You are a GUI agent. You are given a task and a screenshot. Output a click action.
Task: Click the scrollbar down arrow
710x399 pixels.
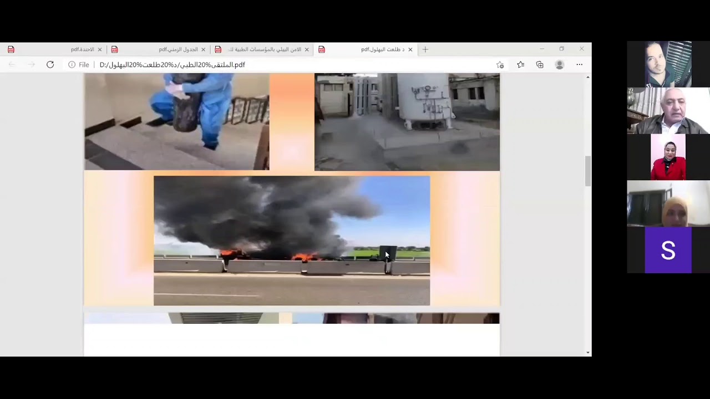click(x=588, y=352)
